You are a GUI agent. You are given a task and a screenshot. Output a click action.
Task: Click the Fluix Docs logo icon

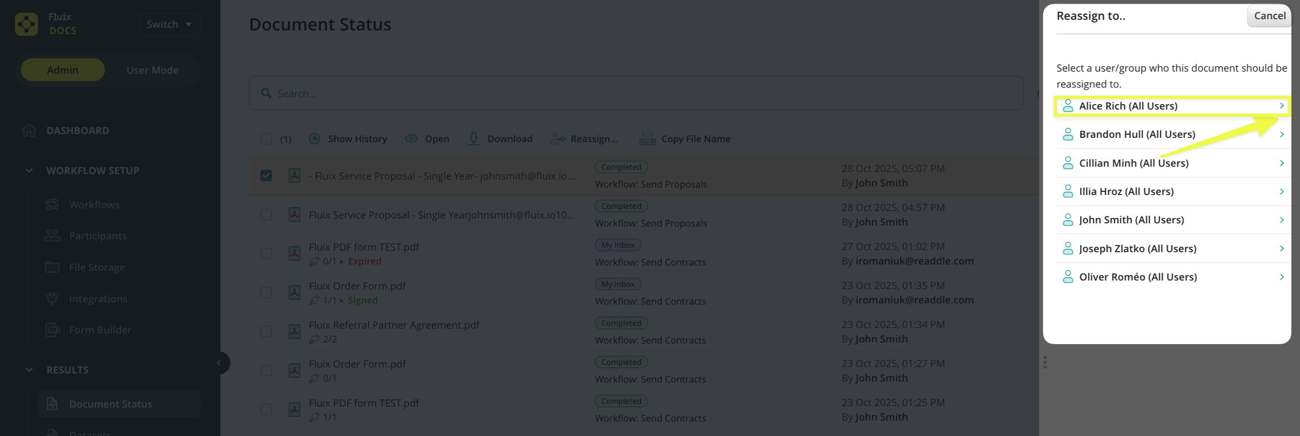pos(26,24)
